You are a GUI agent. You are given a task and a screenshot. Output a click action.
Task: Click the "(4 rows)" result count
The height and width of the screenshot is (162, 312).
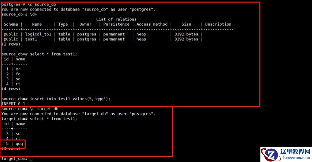pos(11,89)
